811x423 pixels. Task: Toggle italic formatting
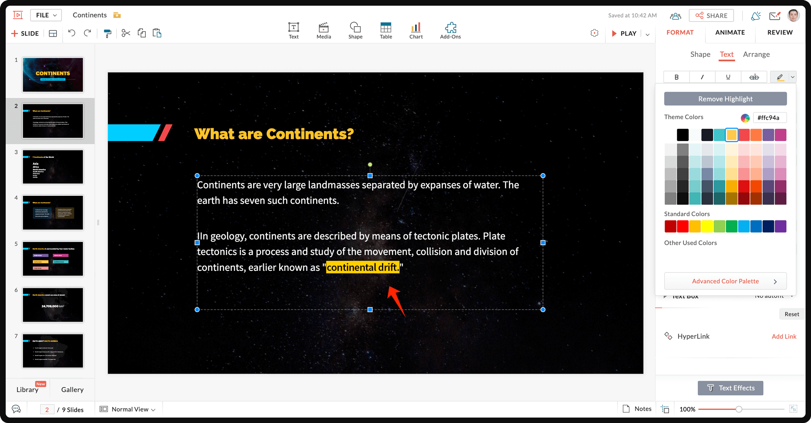pos(702,77)
